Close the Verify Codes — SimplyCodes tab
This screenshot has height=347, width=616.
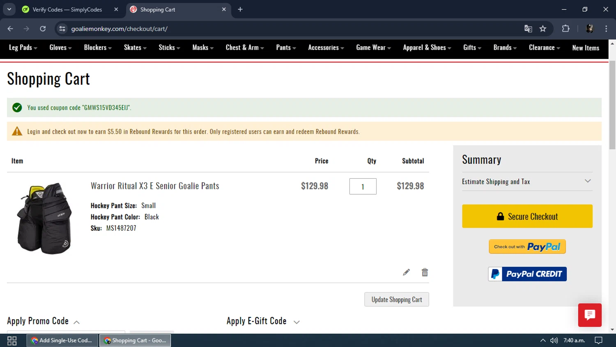point(116,9)
